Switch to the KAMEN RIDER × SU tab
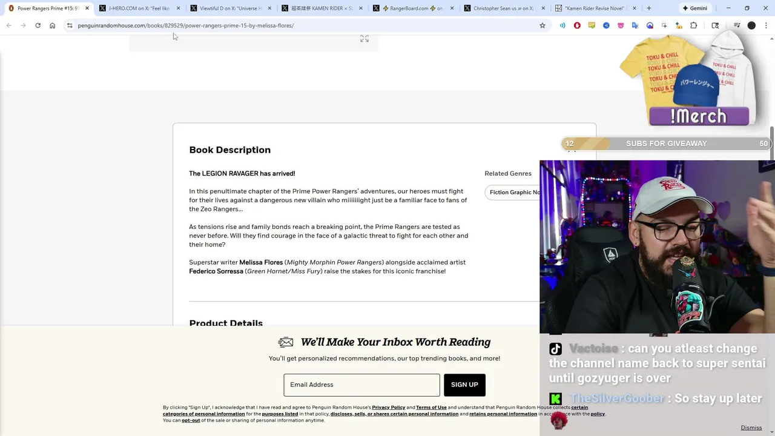The image size is (775, 436). (321, 8)
